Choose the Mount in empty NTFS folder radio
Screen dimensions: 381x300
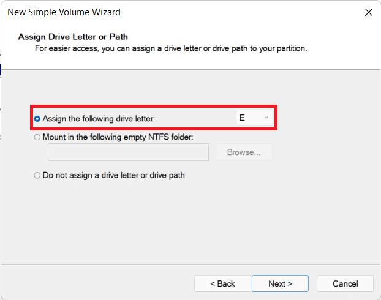(37, 137)
